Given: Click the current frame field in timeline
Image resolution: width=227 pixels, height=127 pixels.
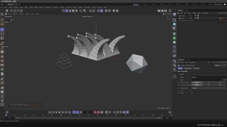Looking at the screenshot, I should pyautogui.click(x=88, y=112).
